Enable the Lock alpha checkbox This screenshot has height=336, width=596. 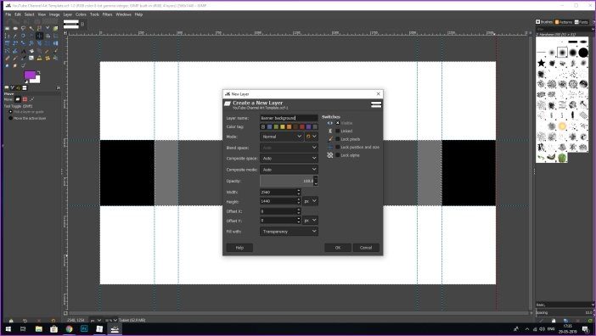(338, 155)
